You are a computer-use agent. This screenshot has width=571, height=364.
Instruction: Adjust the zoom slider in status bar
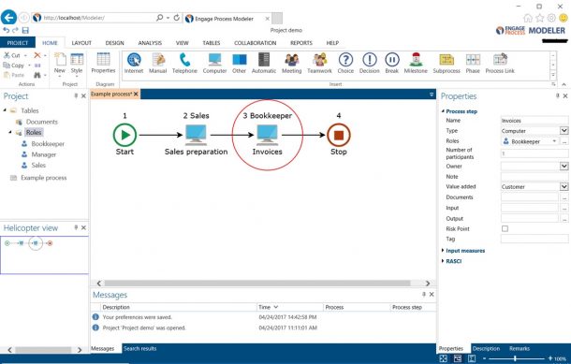pos(515,358)
